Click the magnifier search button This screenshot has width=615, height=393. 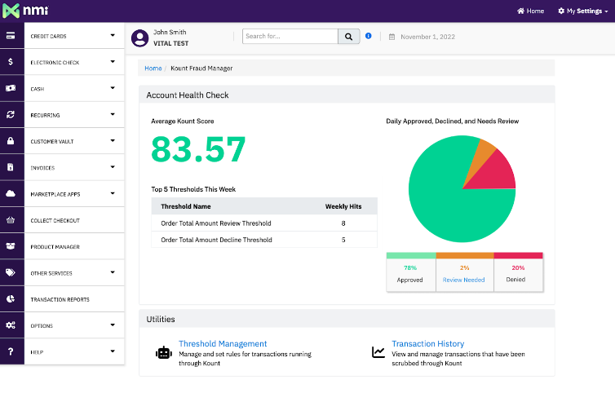pyautogui.click(x=348, y=37)
